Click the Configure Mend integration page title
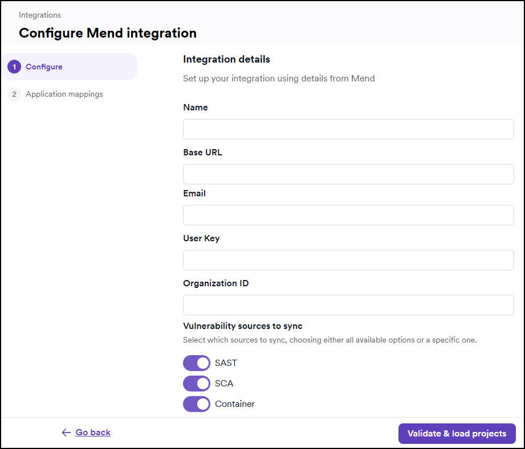 tap(107, 33)
